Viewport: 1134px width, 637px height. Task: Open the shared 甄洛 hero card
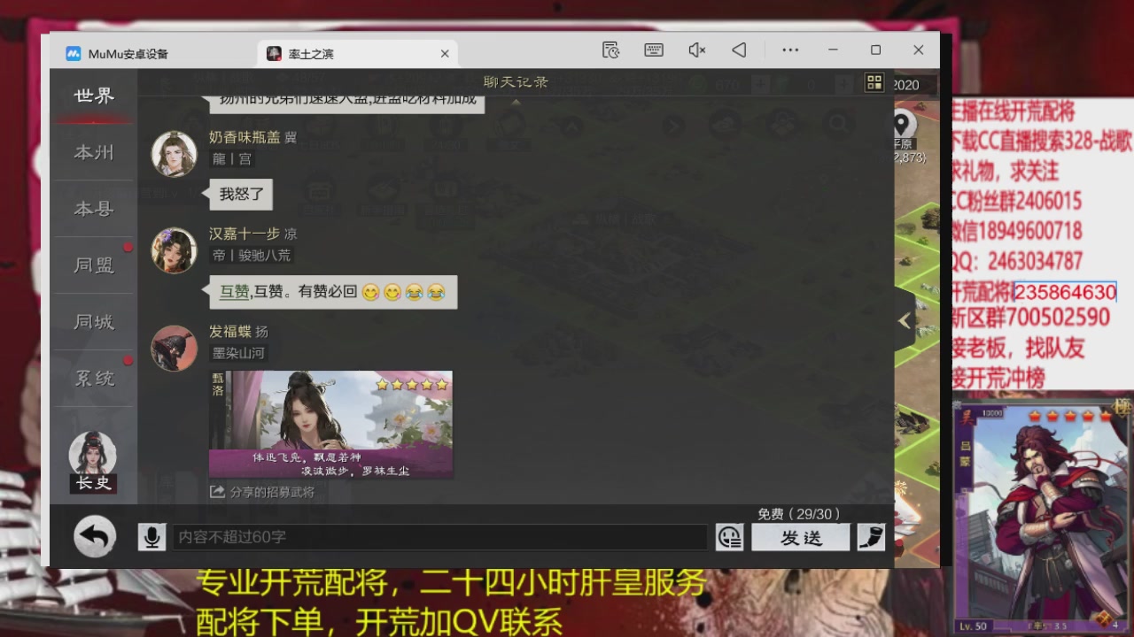330,425
